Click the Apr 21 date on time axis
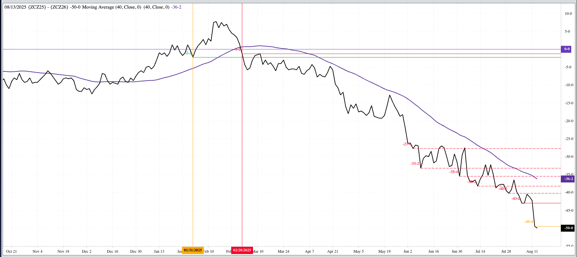 tap(333, 251)
